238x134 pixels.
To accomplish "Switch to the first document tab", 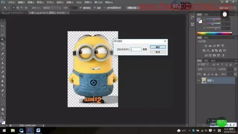I will tap(14, 13).
